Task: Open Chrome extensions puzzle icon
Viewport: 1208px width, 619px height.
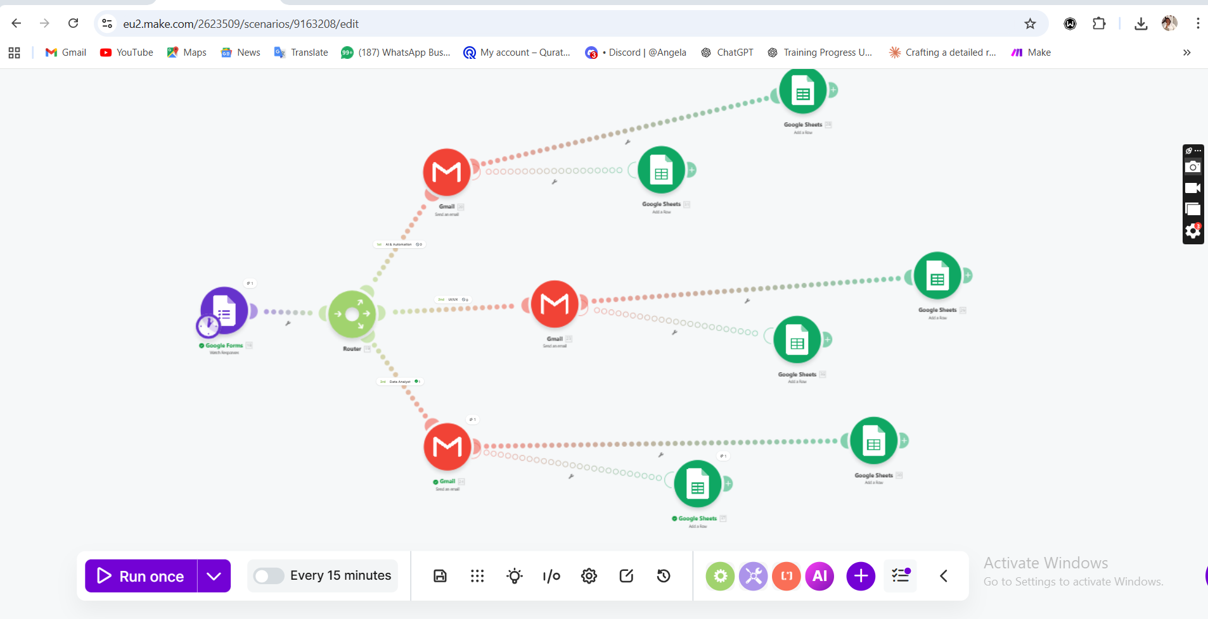Action: pos(1099,23)
